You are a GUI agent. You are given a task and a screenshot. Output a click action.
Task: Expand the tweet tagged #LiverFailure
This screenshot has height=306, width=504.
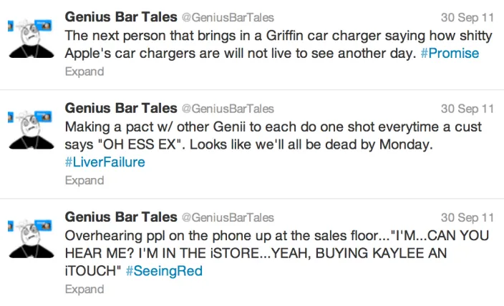[x=84, y=181]
